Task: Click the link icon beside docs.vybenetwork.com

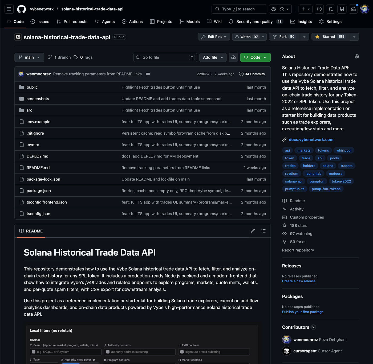Action: 285,140
